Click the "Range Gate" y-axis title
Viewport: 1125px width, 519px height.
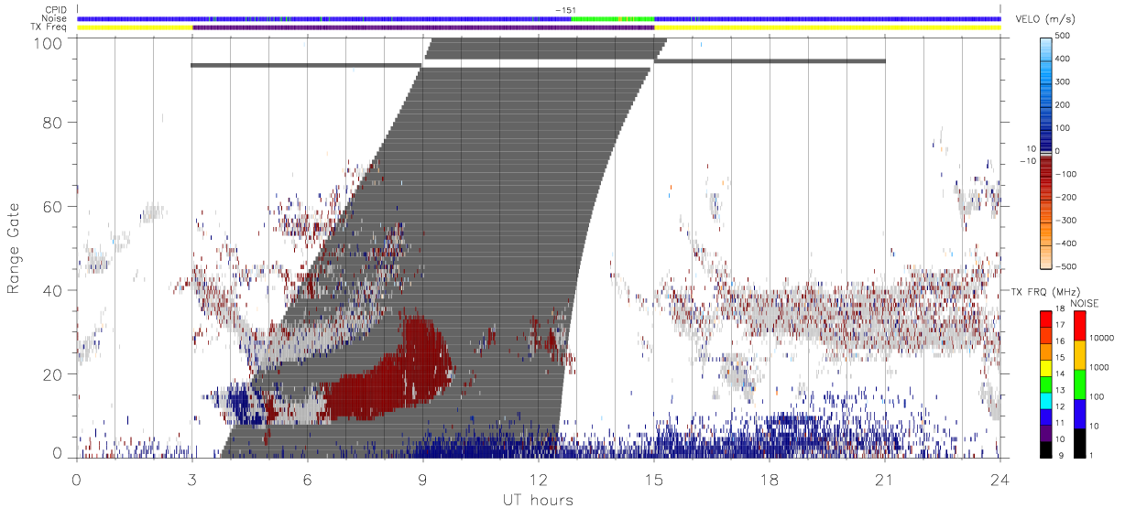click(x=14, y=249)
